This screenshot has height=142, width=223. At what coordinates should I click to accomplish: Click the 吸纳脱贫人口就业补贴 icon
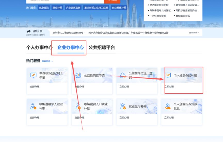pos(78,106)
